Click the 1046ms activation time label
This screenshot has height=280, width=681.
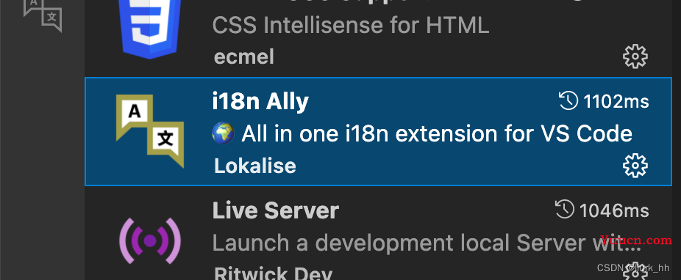(614, 211)
